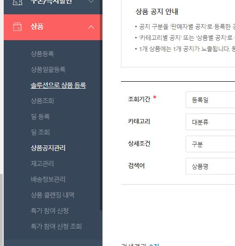Open the 등록일 dropdown for 조회기간

point(211,100)
